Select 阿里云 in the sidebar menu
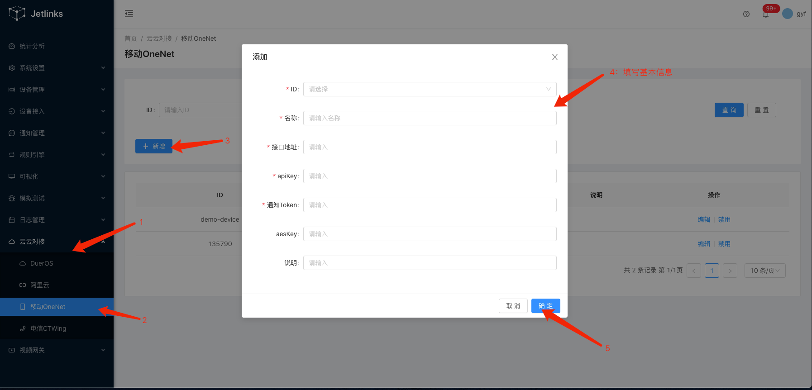812x390 pixels. click(x=40, y=285)
